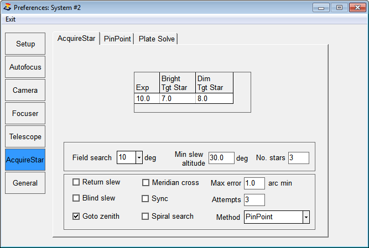Image resolution: width=369 pixels, height=248 pixels.
Task: Open the Autofocus preferences section
Action: (25, 67)
